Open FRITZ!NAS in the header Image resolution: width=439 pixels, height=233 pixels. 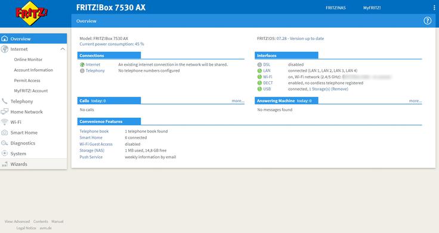tap(336, 8)
